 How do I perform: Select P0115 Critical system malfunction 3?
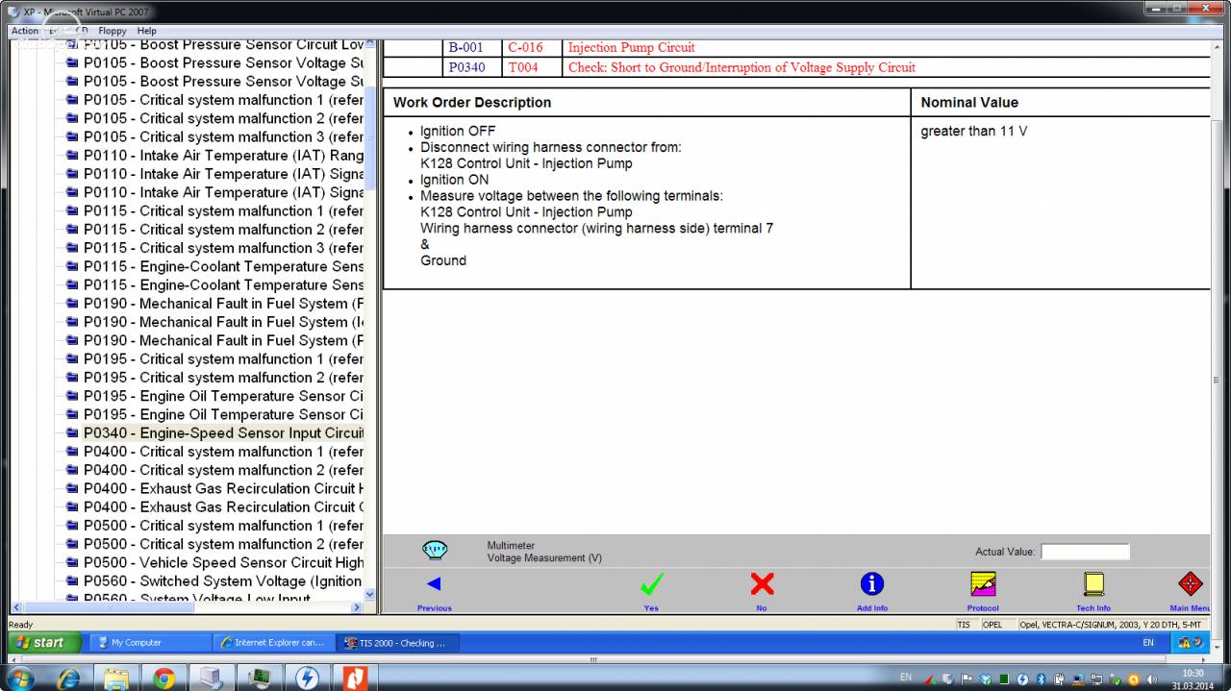[223, 248]
